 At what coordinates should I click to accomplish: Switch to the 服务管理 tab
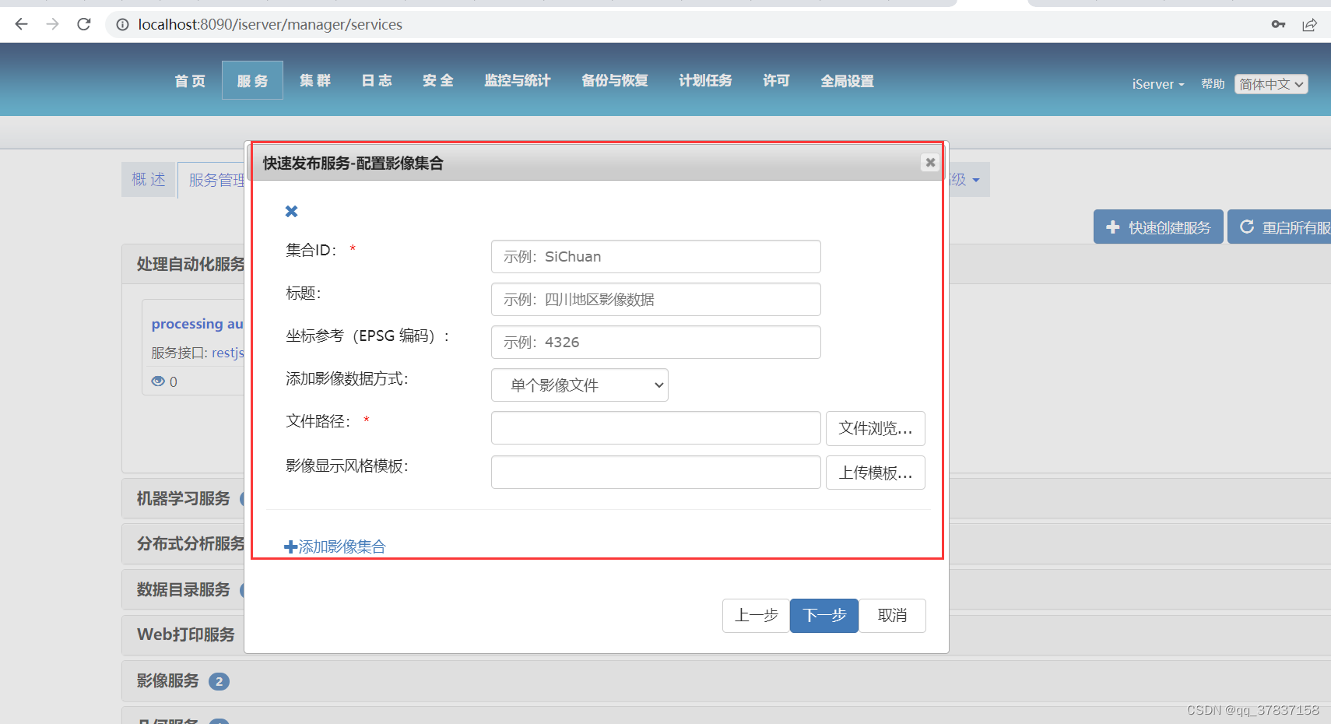pos(211,180)
